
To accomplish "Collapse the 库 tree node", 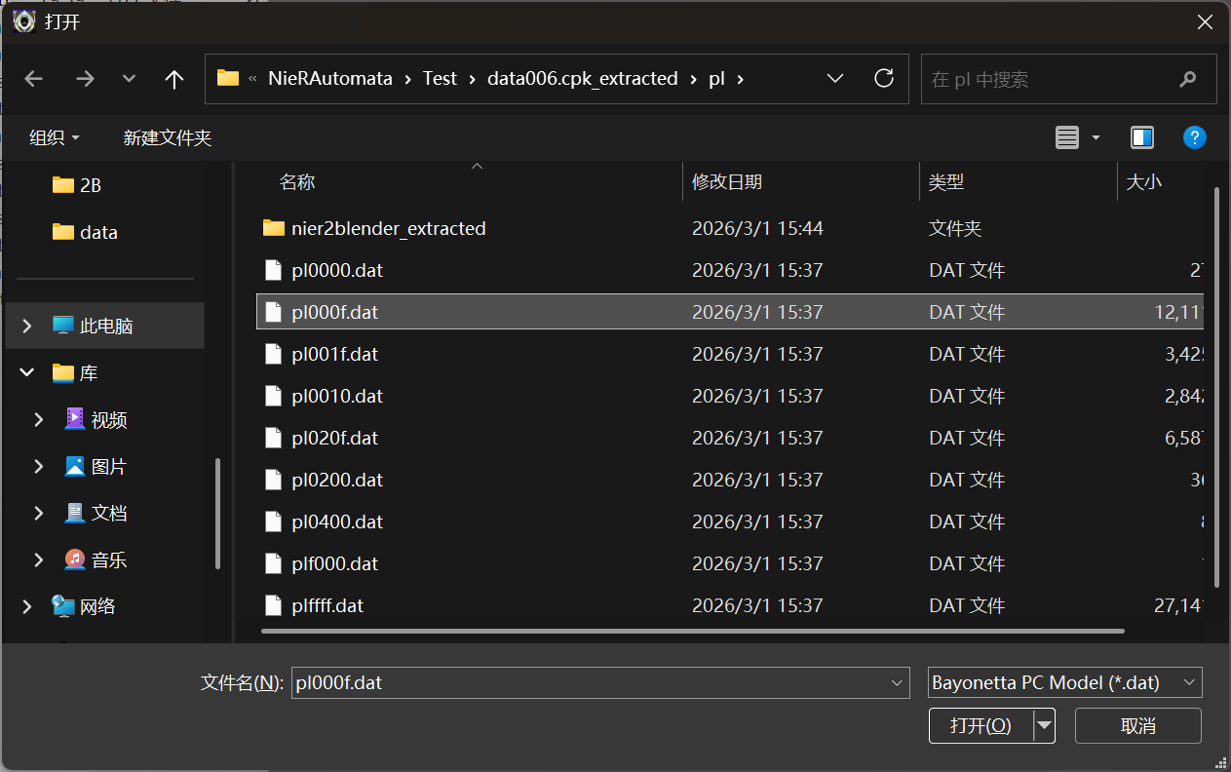I will [27, 372].
